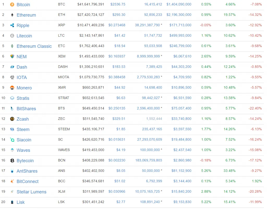
Task: Click Litecoin price $41.42
Action: 120,35
